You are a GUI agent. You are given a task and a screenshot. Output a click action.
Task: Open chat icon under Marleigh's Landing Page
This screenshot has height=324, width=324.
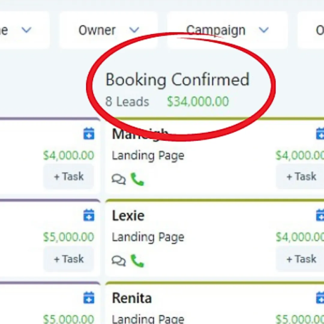pyautogui.click(x=119, y=180)
